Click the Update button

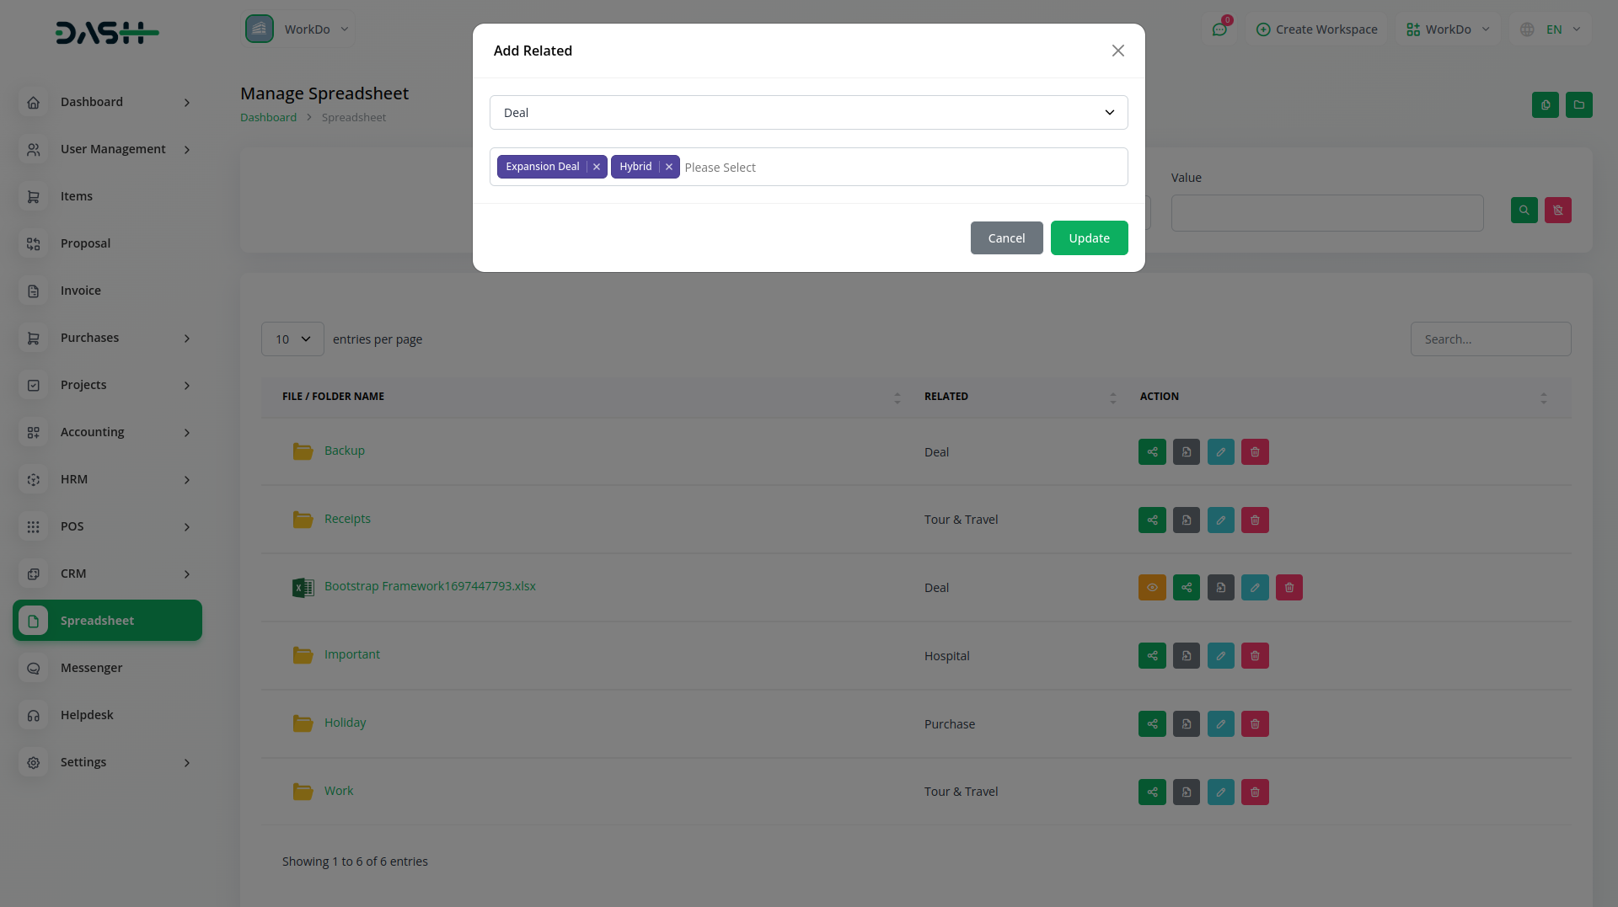point(1089,238)
